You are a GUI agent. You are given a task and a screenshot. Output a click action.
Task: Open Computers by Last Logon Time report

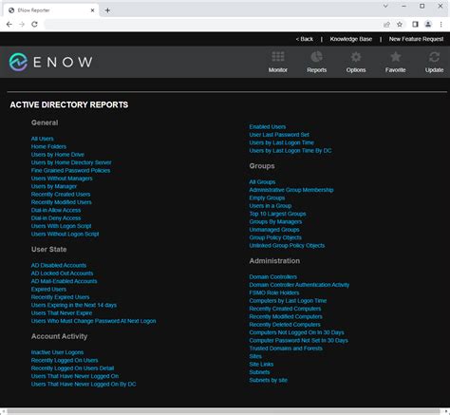pos(288,301)
